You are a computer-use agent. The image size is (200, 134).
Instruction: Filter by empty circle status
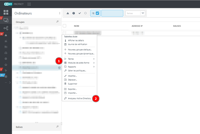click(x=85, y=13)
